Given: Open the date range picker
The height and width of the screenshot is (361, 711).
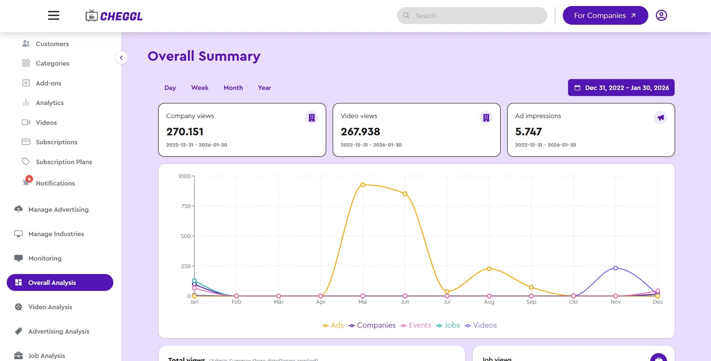Looking at the screenshot, I should point(621,87).
